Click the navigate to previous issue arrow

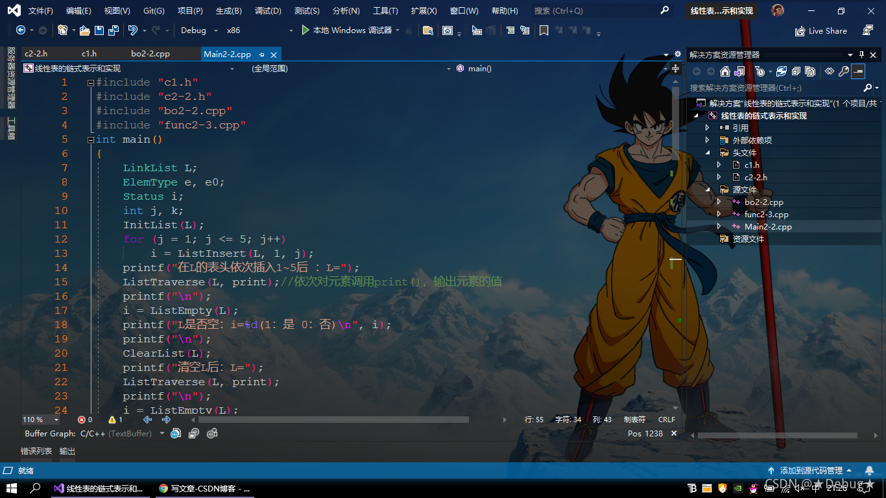(147, 420)
